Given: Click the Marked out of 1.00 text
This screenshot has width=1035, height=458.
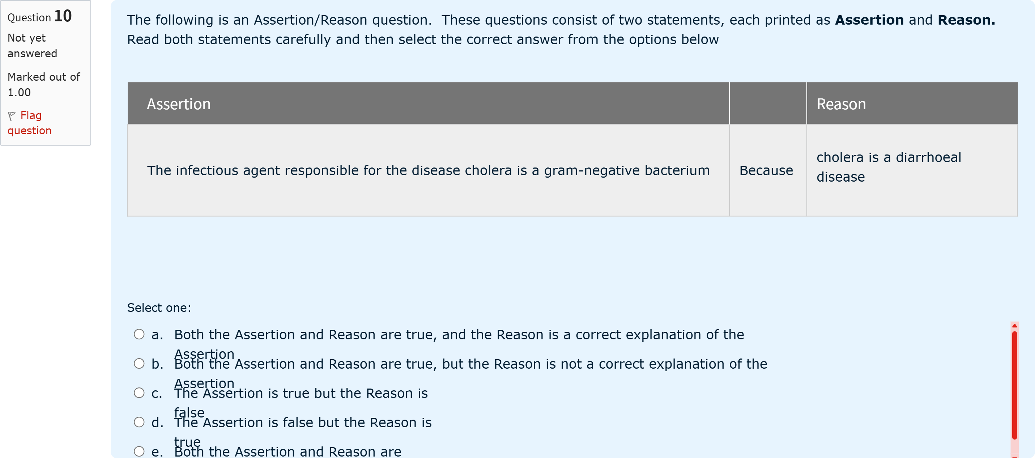Looking at the screenshot, I should point(44,84).
